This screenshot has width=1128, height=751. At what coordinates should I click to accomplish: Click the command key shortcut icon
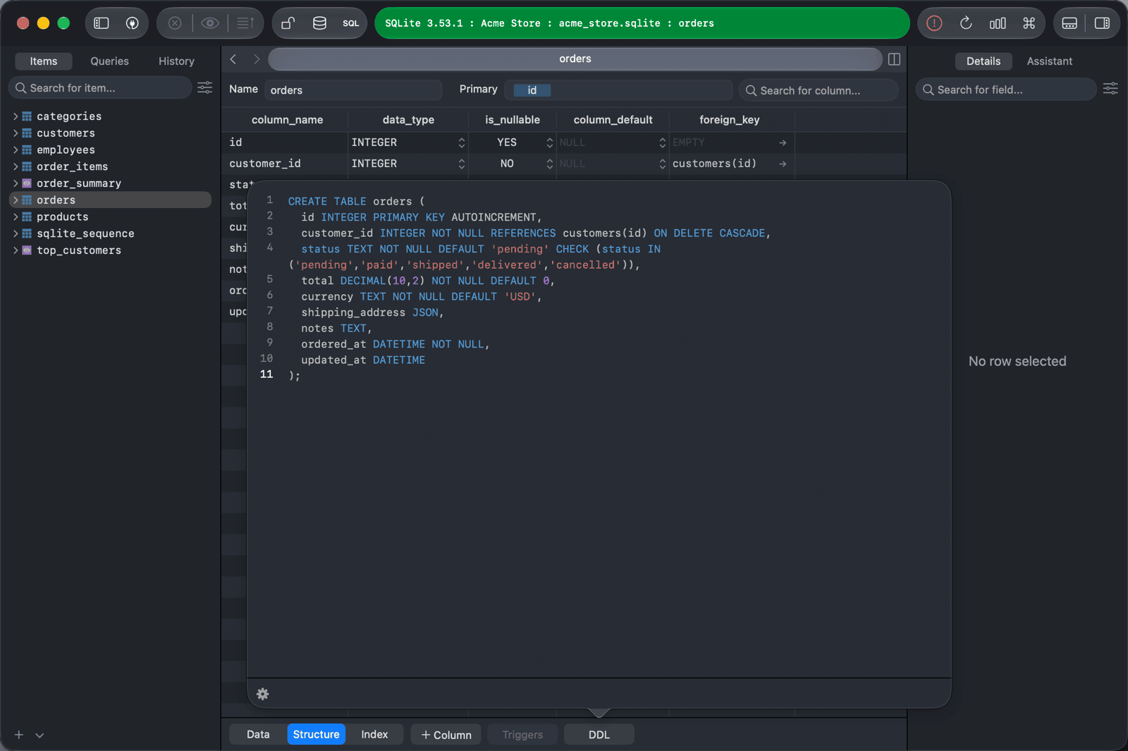point(1029,23)
